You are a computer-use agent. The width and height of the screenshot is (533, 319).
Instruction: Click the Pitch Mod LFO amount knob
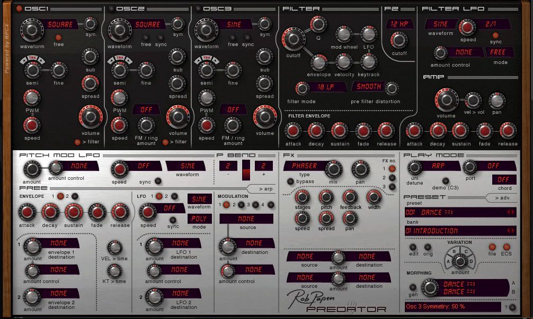32,169
